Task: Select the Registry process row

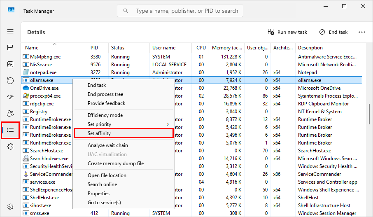Action: (x=39, y=112)
